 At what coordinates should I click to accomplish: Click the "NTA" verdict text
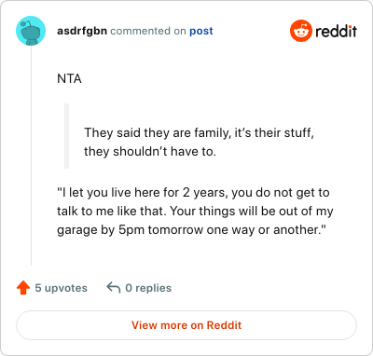69,79
